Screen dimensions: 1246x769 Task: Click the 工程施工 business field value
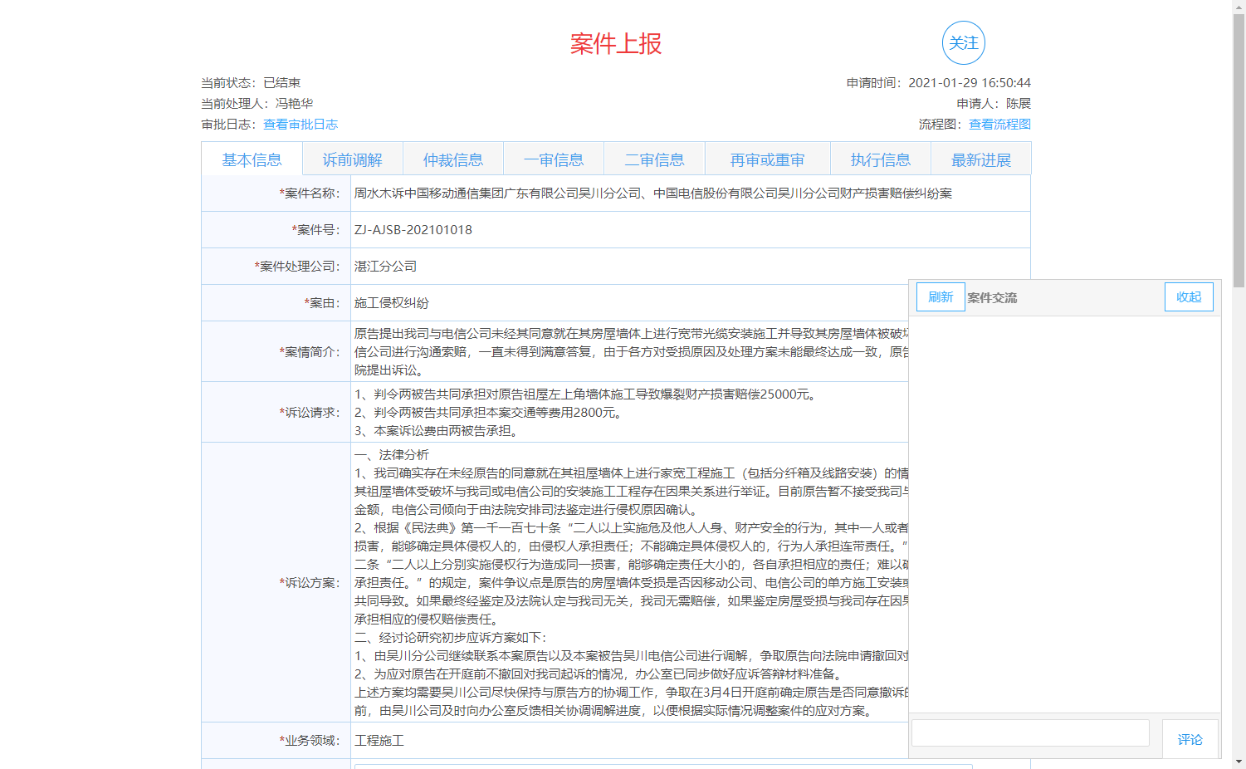(x=379, y=741)
